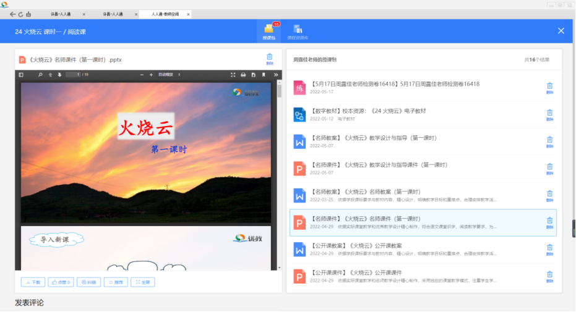Click the 下载 download button

33,282
